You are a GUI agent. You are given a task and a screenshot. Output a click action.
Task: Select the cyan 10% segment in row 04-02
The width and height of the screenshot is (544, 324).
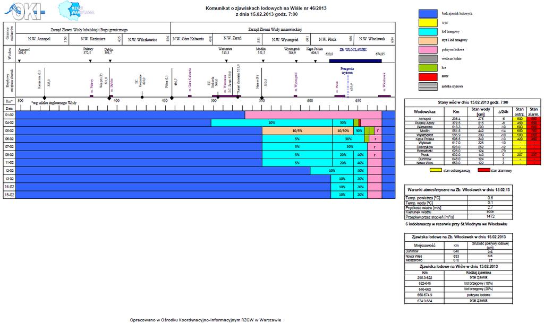click(271, 123)
